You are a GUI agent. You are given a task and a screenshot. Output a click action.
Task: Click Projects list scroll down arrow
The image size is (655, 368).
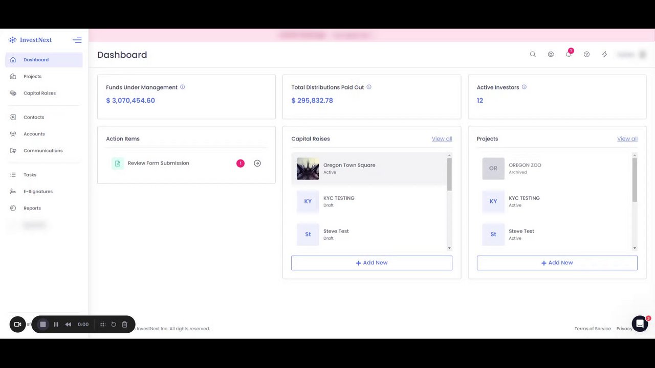tap(635, 248)
